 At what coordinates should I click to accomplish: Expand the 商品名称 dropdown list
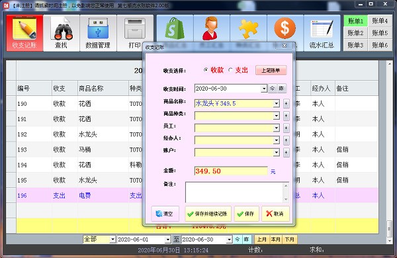pyautogui.click(x=276, y=104)
